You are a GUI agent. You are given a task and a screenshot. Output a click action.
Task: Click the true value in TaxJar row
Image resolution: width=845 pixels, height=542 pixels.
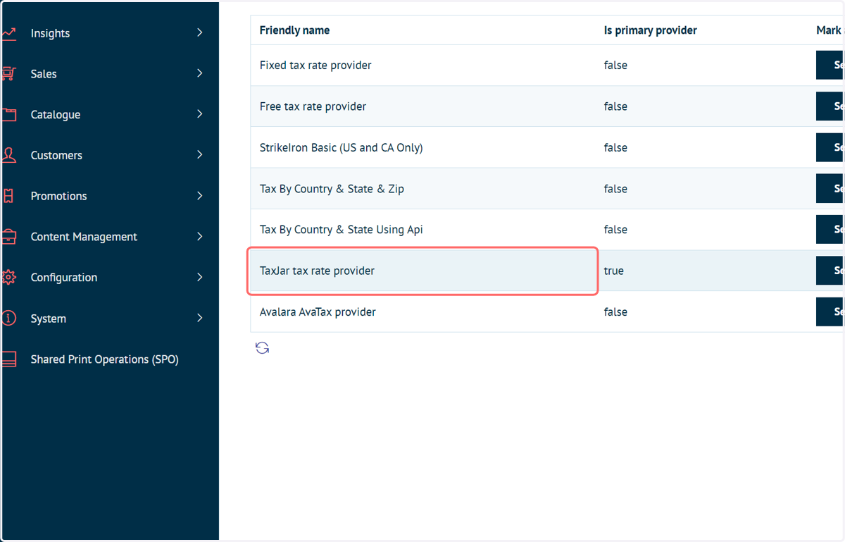pos(613,271)
